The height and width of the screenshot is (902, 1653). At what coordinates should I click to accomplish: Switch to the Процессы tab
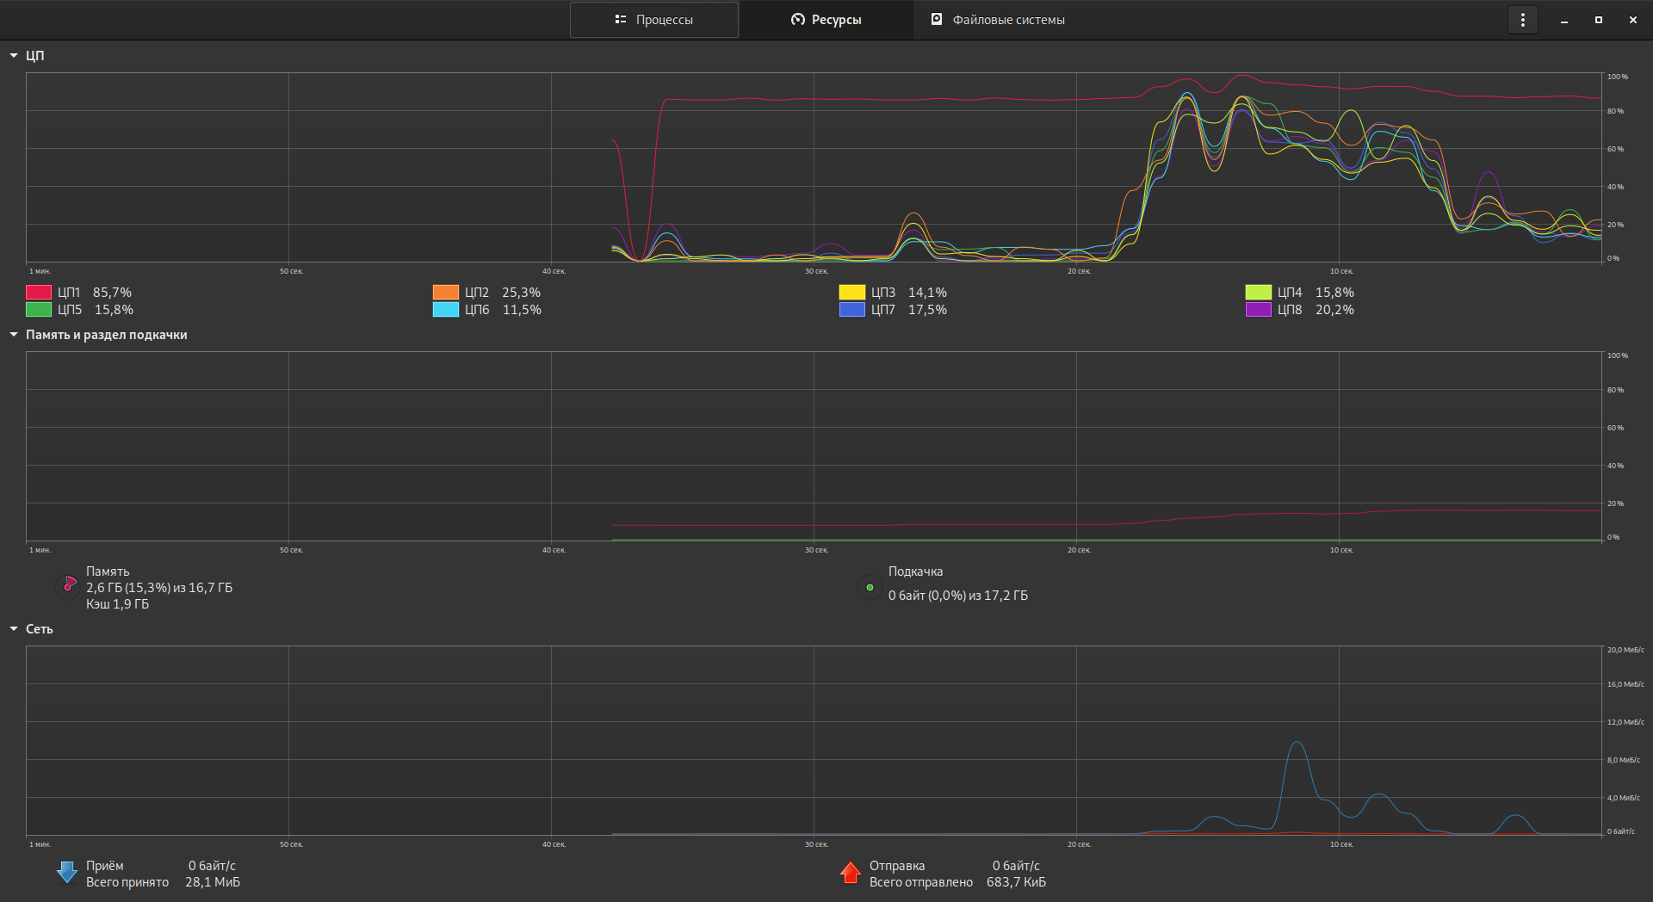(654, 20)
